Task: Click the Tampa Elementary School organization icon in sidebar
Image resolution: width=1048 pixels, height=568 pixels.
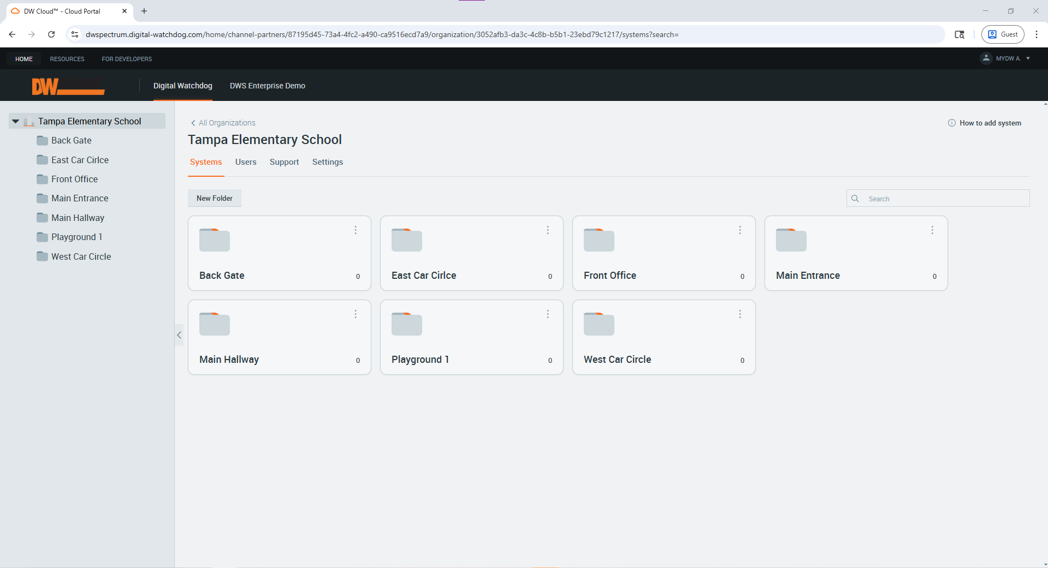Action: [29, 122]
